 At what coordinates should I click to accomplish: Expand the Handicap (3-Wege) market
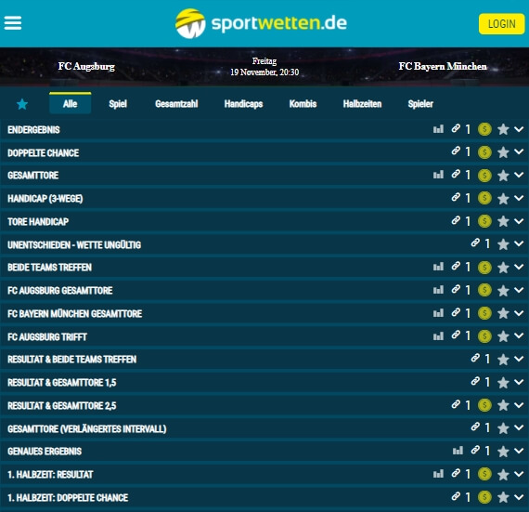coord(519,198)
